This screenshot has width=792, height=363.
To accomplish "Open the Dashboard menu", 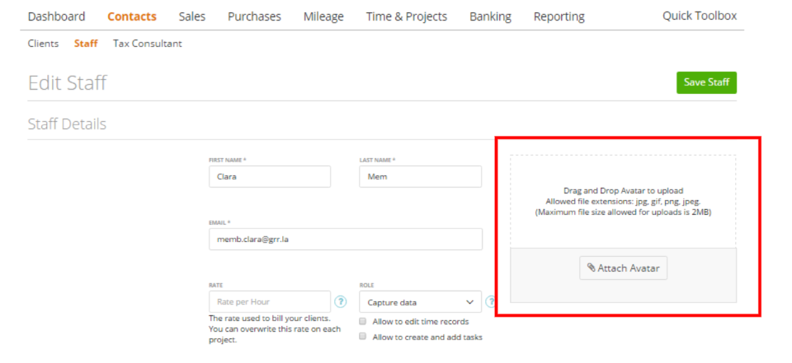I will coord(57,16).
